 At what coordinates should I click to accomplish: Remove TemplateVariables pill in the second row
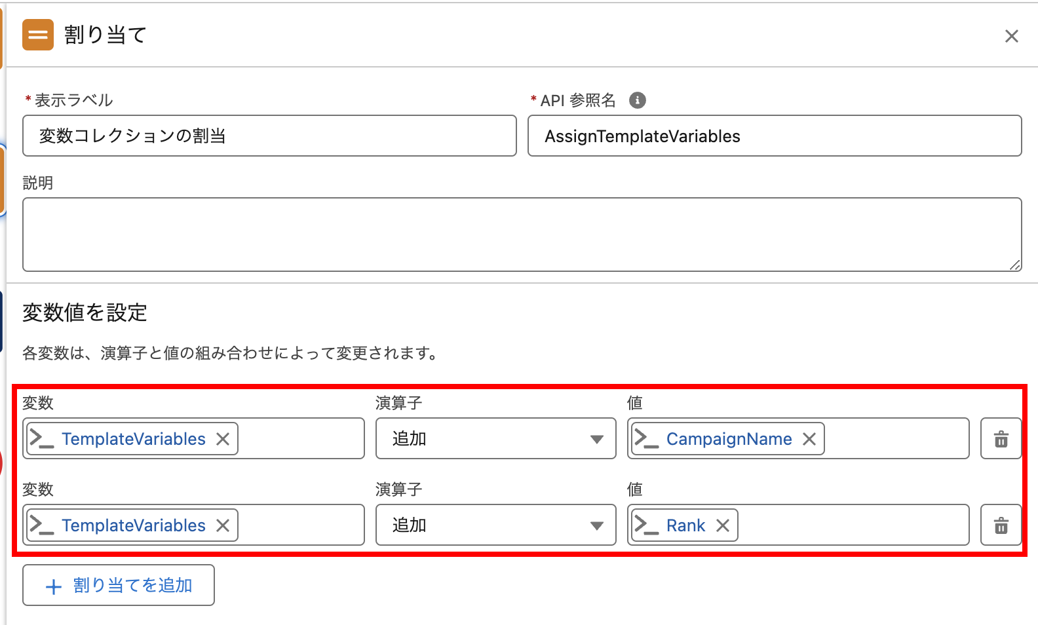[x=223, y=525]
